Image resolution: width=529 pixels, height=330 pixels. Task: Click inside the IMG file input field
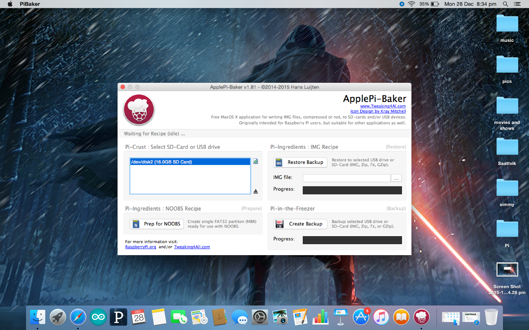[x=346, y=178]
